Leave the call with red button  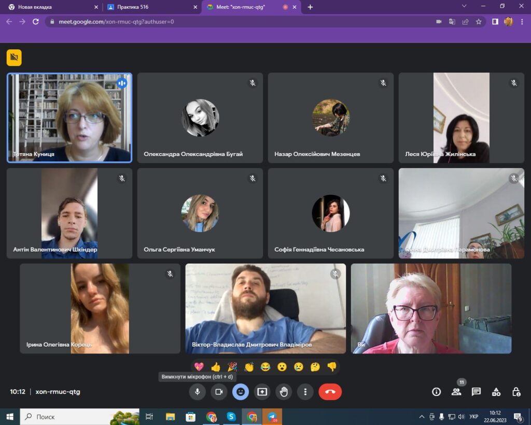(x=330, y=392)
